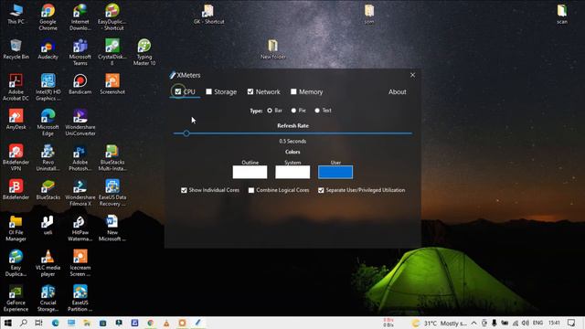
Task: Click the ENG language indicator
Action: point(537,323)
